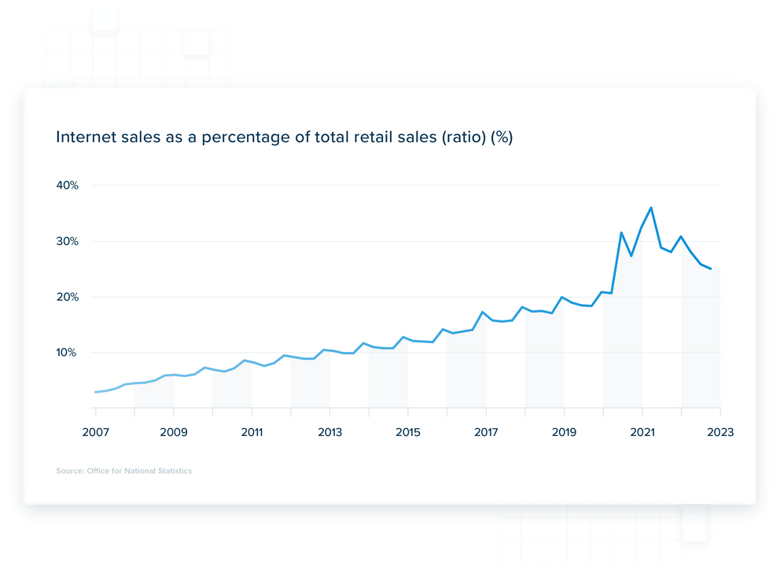
Task: Select the 2017 x-axis year label
Action: coord(486,432)
